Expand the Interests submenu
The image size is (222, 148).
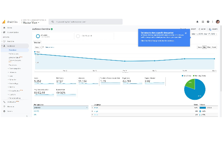point(12,72)
